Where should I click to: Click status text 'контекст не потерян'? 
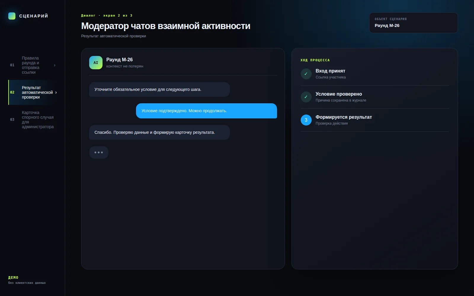[x=125, y=66]
